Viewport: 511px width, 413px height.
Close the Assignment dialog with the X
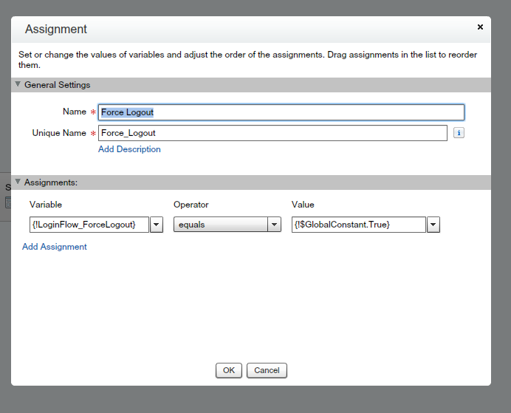point(480,27)
